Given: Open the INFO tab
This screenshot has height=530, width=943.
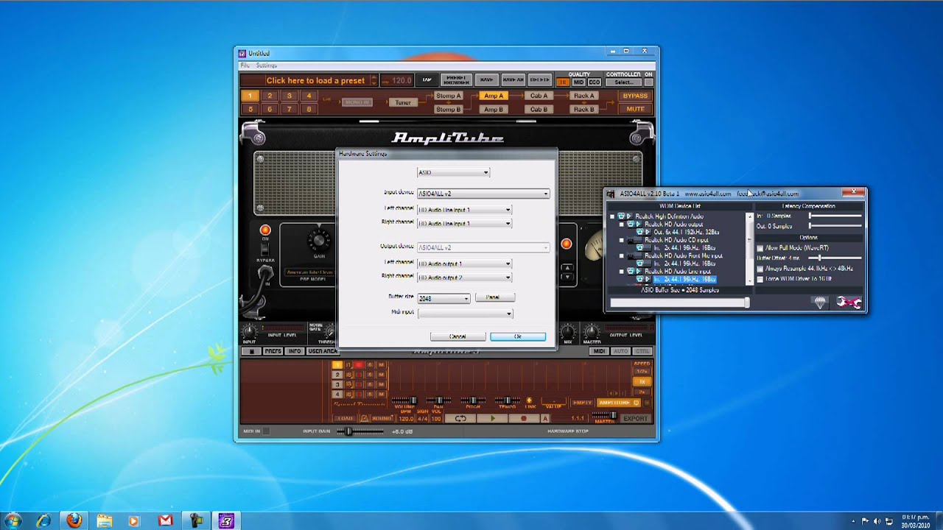Looking at the screenshot, I should coord(295,351).
